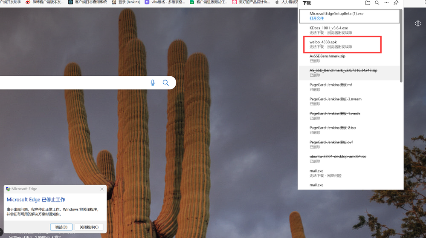Viewport: 426px width, 238px height.
Task: Select the PageCard-Jenkins模板-3.nvram entry
Action: [349, 101]
